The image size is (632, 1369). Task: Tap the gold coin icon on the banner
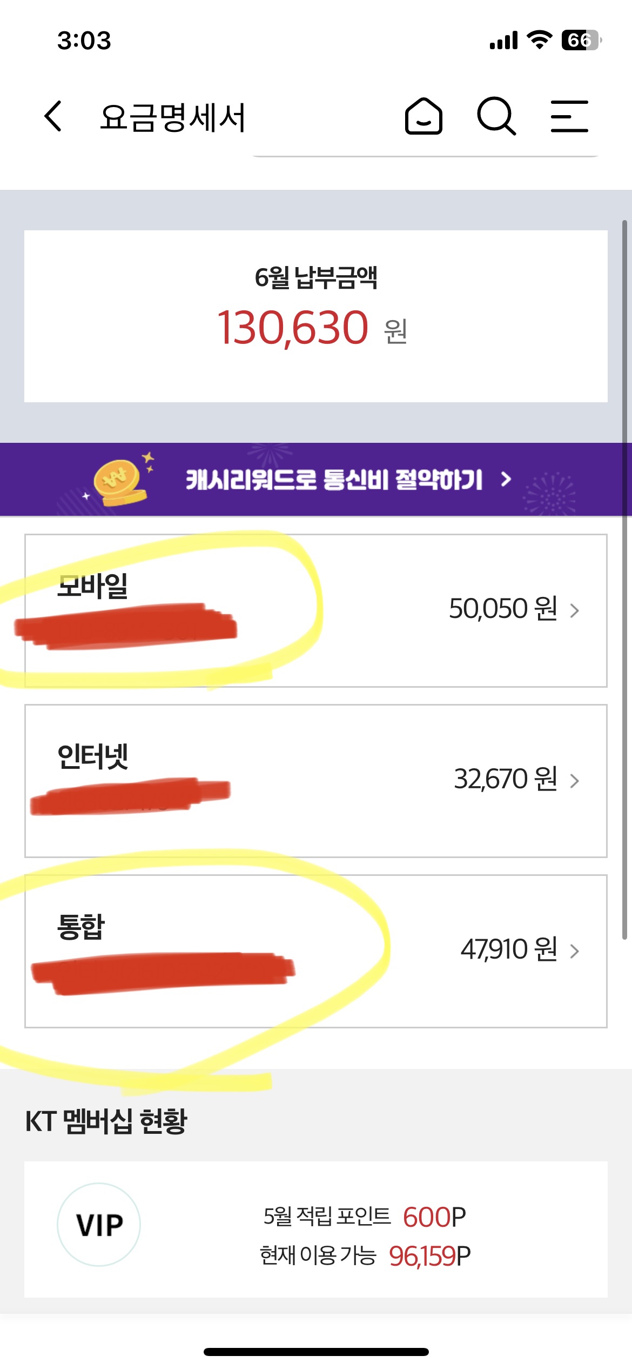[x=120, y=481]
